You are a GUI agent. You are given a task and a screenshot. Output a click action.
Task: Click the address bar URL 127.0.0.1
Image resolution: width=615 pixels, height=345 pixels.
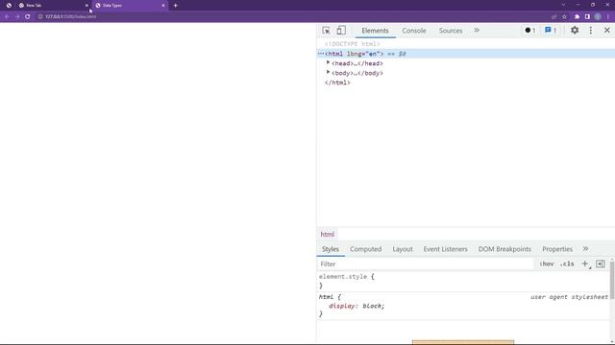pos(70,17)
